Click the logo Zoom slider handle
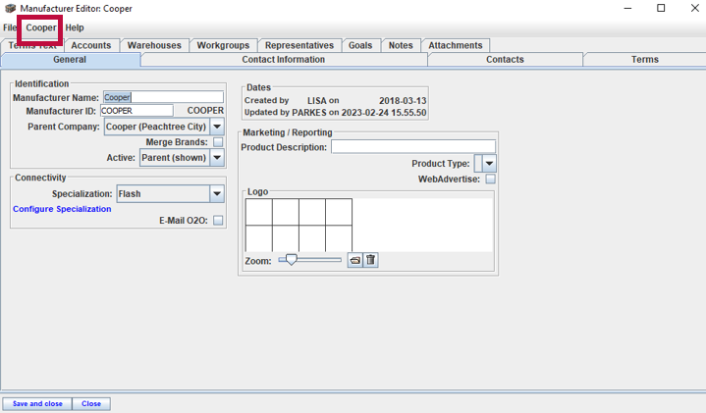The image size is (706, 413). [x=292, y=260]
